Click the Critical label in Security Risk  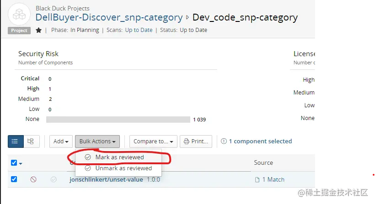[30, 78]
